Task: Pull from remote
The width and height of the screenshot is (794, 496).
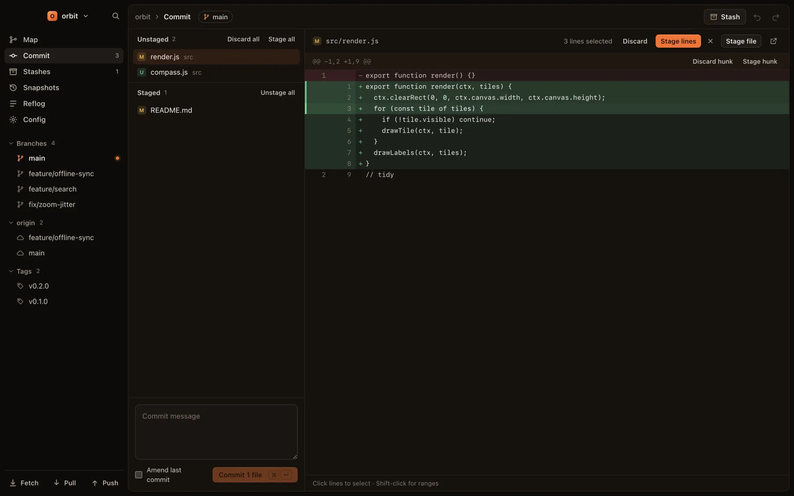Action: coord(65,483)
